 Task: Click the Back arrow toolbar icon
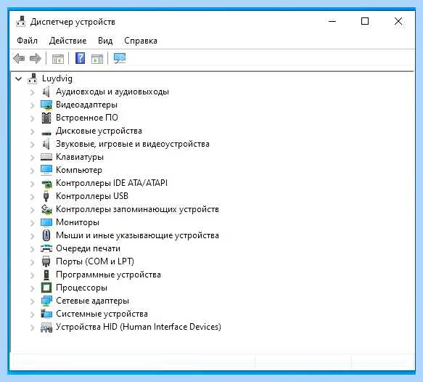tap(19, 58)
